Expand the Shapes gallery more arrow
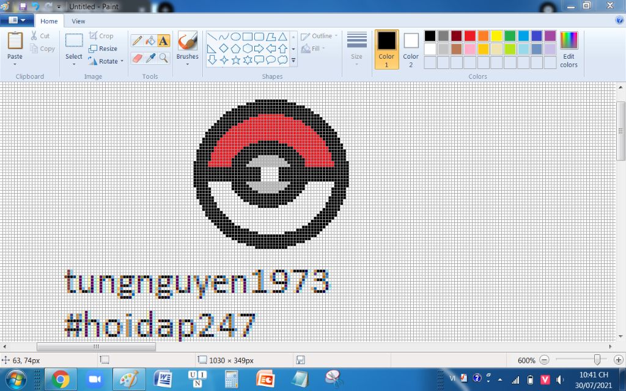 tap(293, 60)
